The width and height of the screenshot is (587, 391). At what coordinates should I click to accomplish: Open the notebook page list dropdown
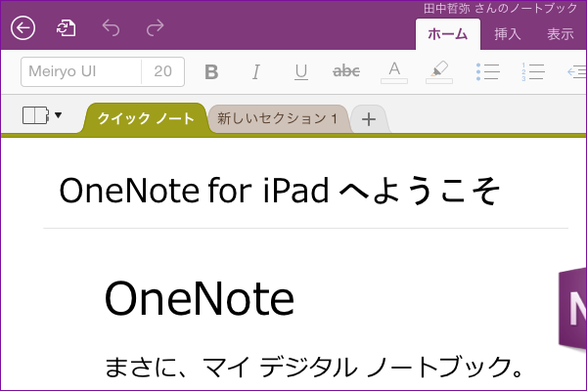(x=41, y=115)
